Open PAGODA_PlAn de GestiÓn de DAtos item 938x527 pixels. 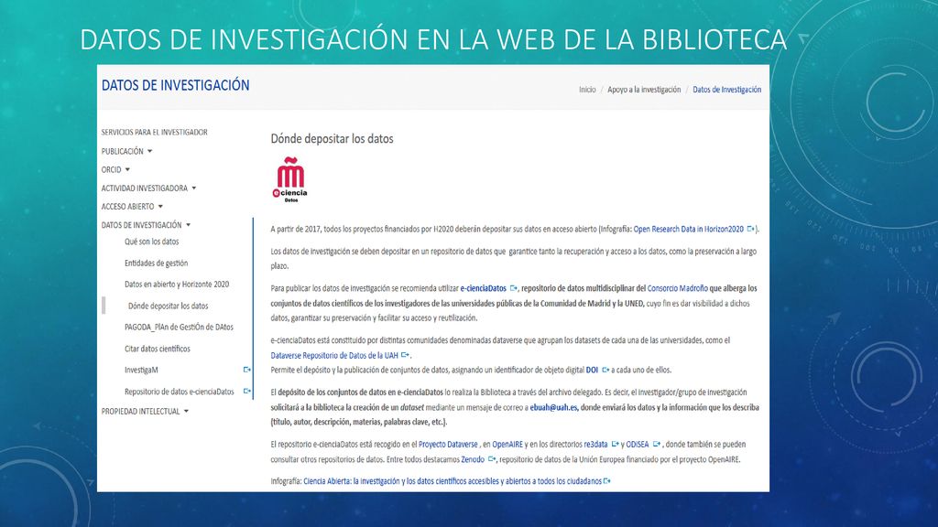179,328
